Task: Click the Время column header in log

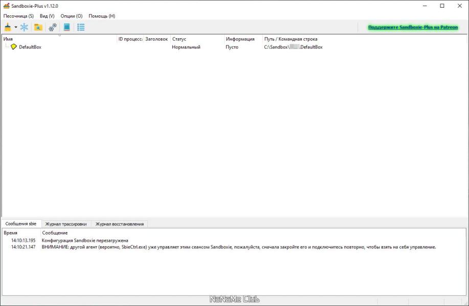Action: point(21,233)
